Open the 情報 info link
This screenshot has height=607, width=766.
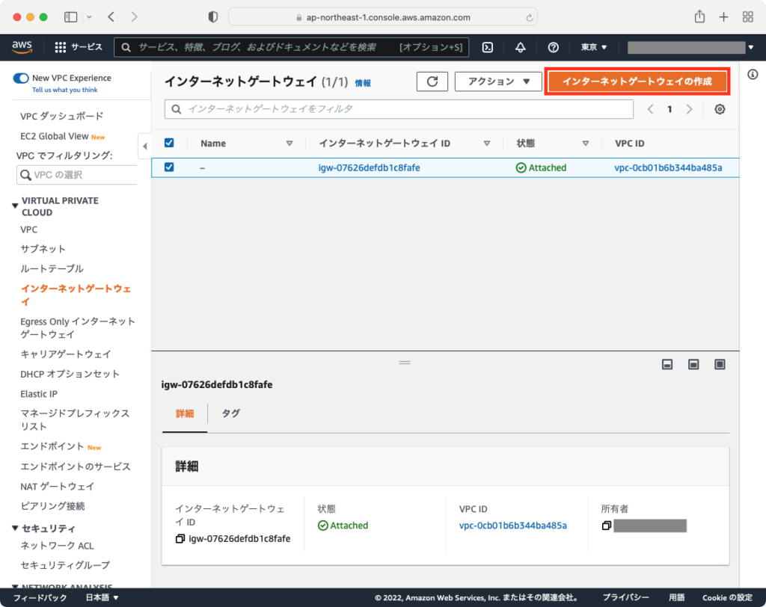point(363,83)
